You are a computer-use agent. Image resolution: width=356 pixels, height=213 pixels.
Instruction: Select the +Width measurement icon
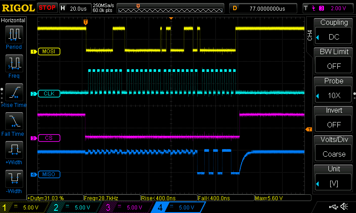[x=14, y=150]
